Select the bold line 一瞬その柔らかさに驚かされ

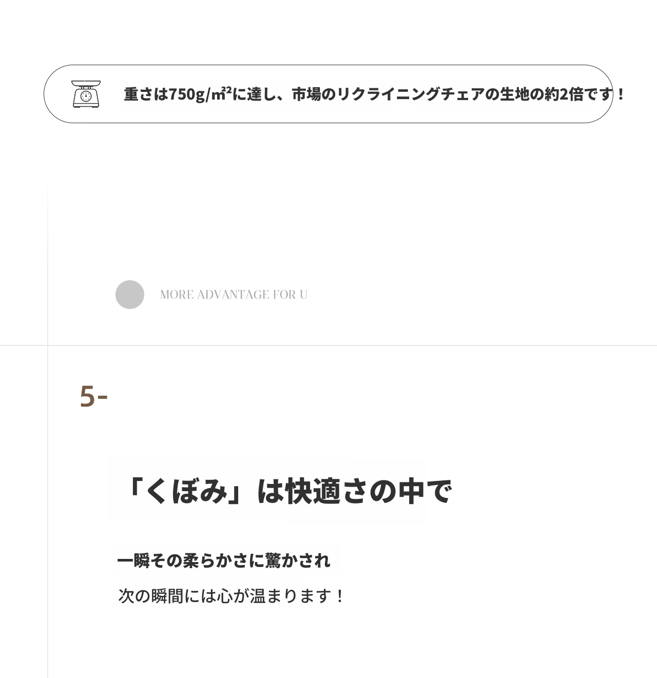point(224,560)
